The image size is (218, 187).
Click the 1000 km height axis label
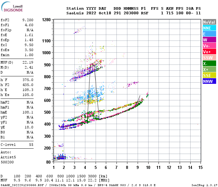point(46,53)
